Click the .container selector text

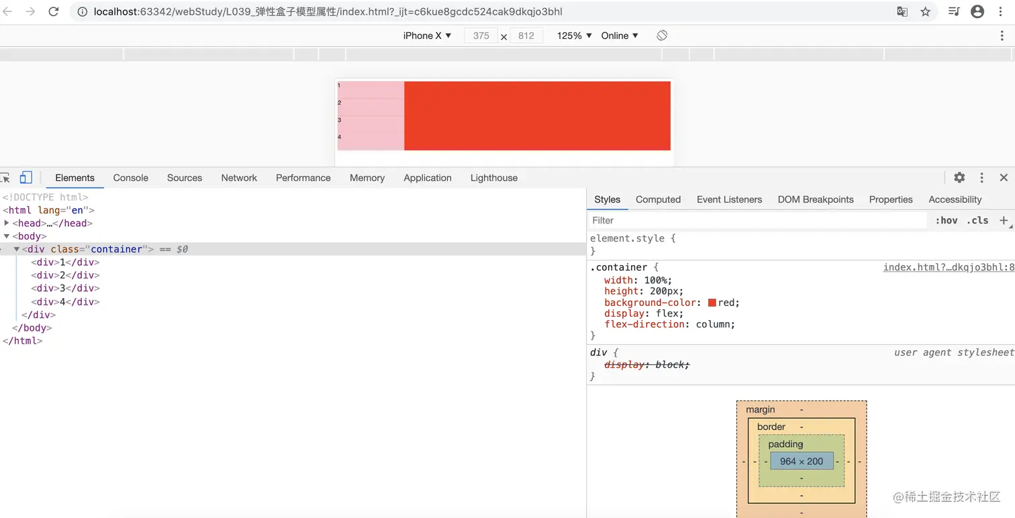[x=618, y=267]
